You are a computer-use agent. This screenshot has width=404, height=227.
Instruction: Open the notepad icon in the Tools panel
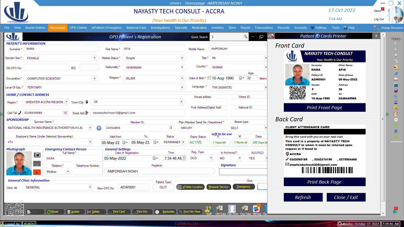pos(396,114)
